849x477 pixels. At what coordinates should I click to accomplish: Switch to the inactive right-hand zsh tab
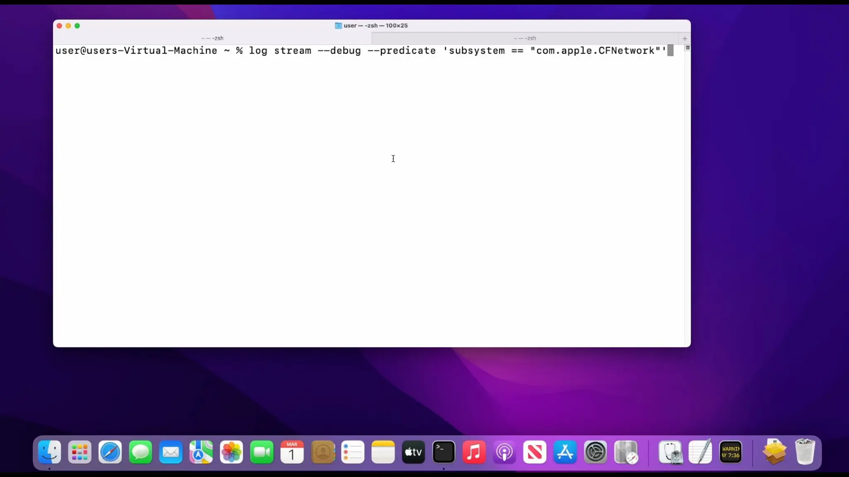[x=525, y=38]
